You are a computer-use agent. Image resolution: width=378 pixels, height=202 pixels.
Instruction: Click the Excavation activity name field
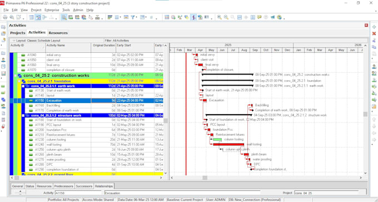182,193
